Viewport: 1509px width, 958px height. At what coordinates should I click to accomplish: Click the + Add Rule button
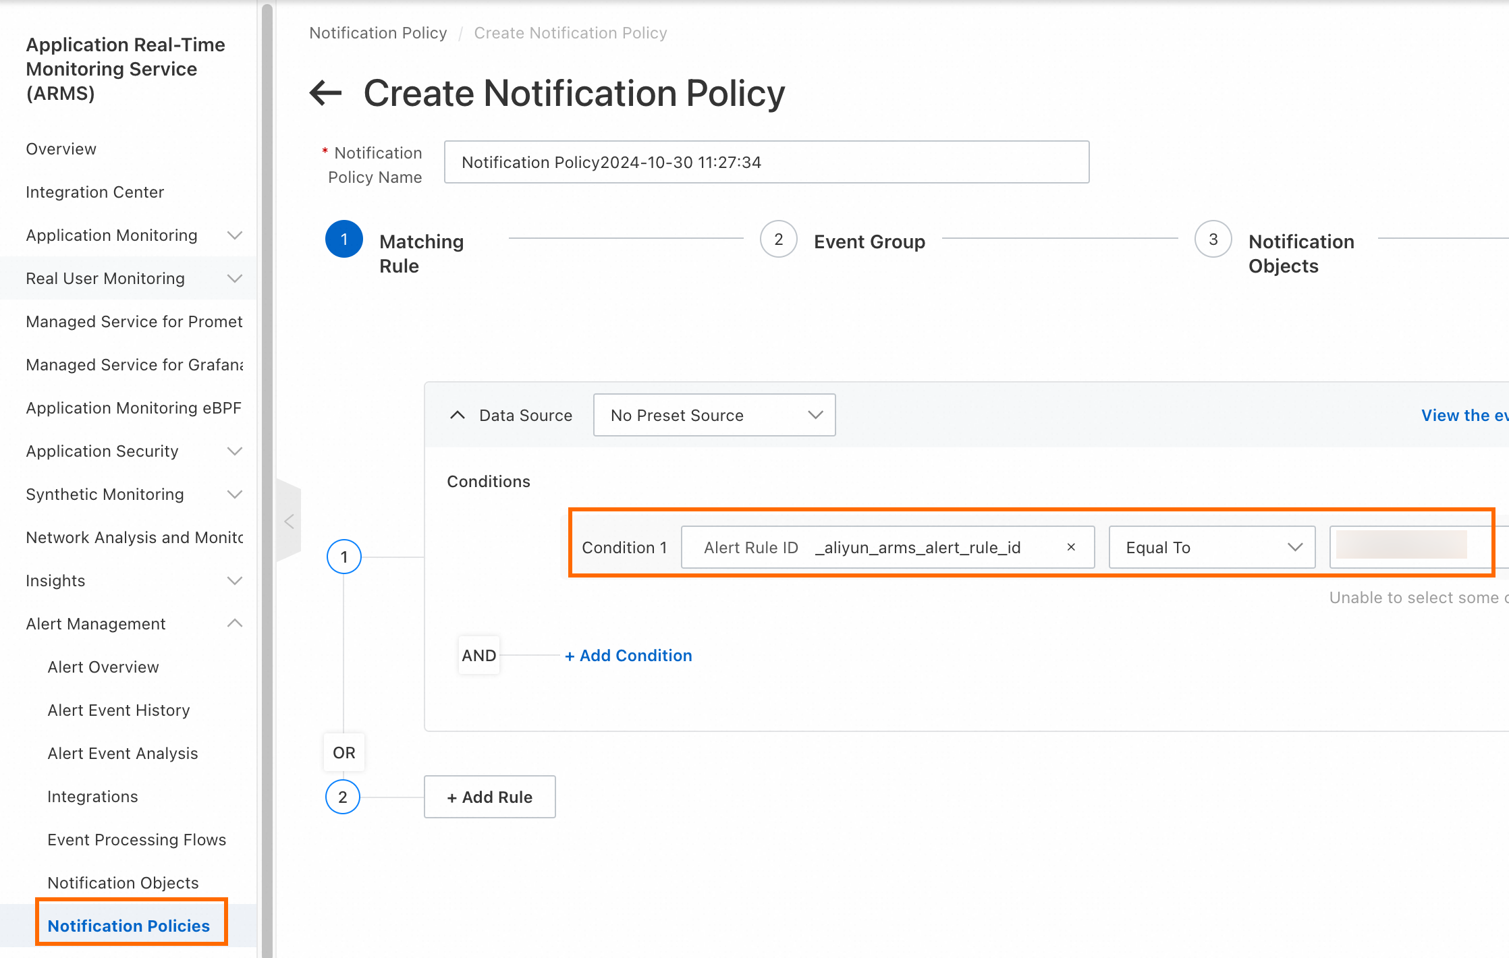point(489,797)
